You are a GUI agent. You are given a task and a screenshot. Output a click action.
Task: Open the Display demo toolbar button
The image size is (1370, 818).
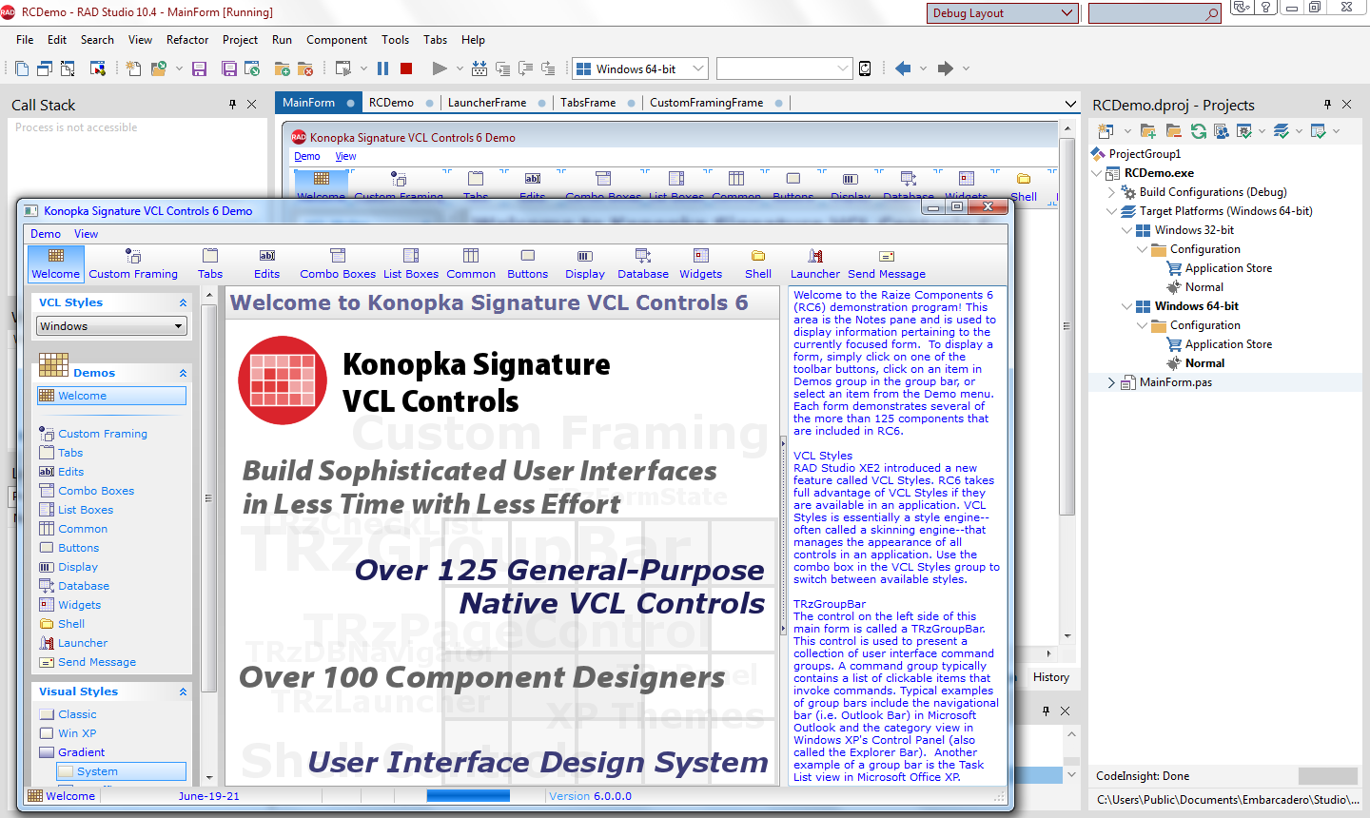585,264
